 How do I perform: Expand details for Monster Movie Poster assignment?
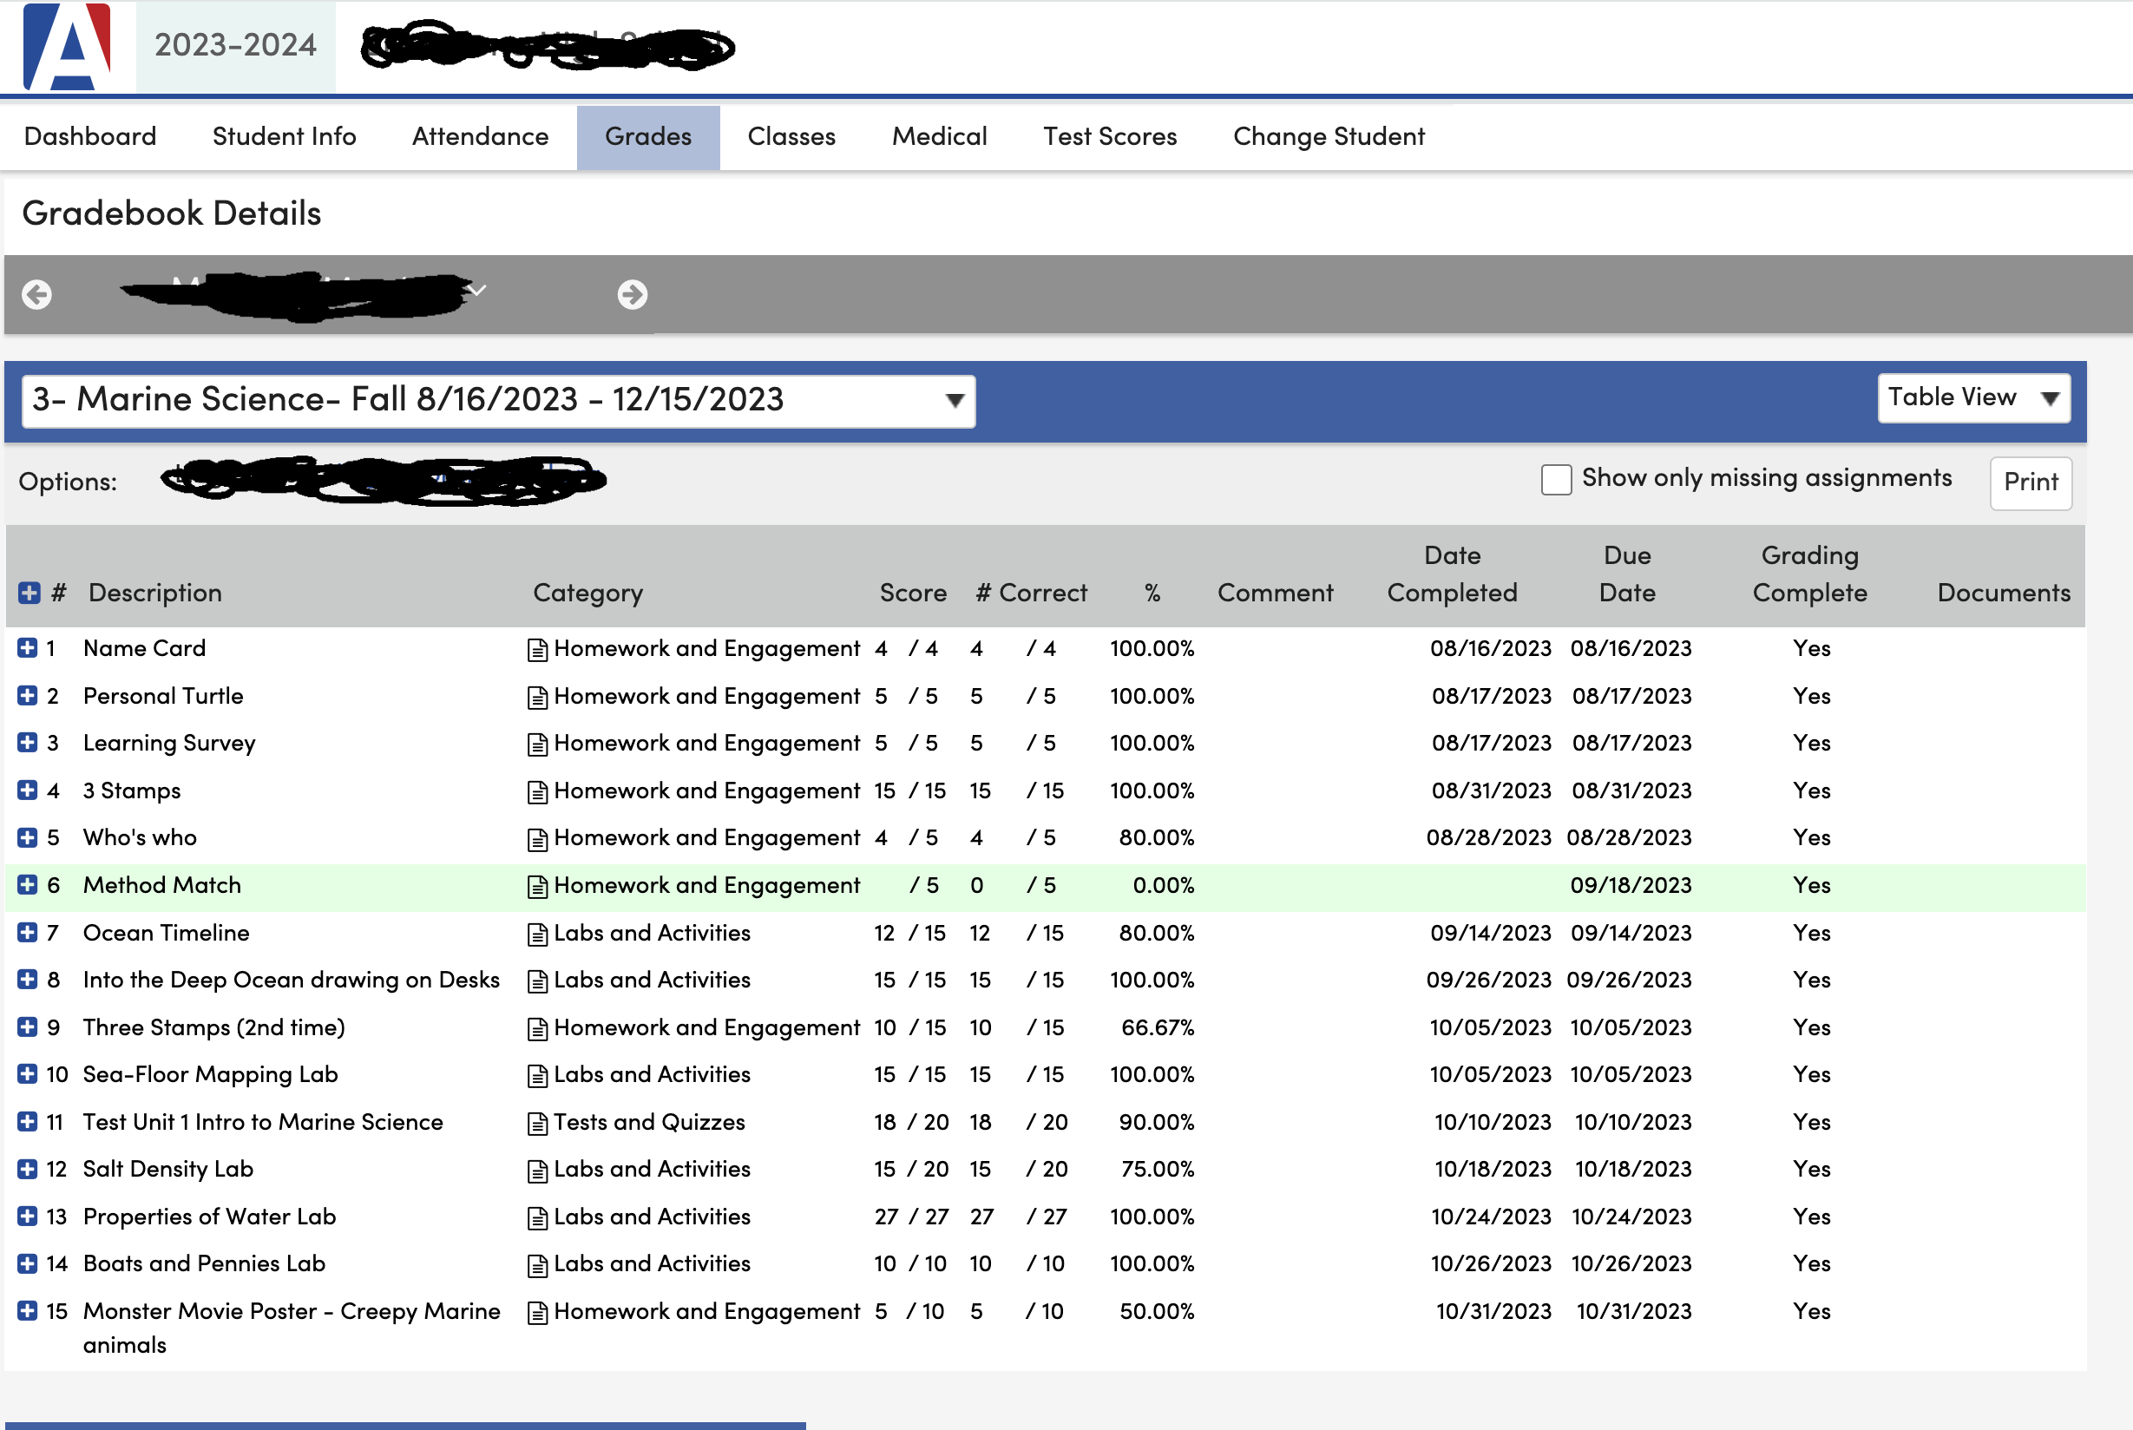[28, 1310]
